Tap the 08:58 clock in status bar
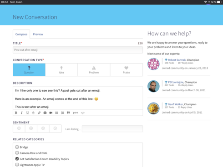 click(5, 2)
